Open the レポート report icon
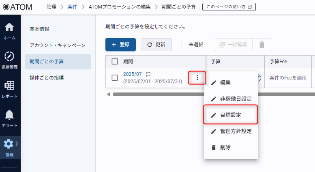This screenshot has width=315, height=172. pos(9,86)
